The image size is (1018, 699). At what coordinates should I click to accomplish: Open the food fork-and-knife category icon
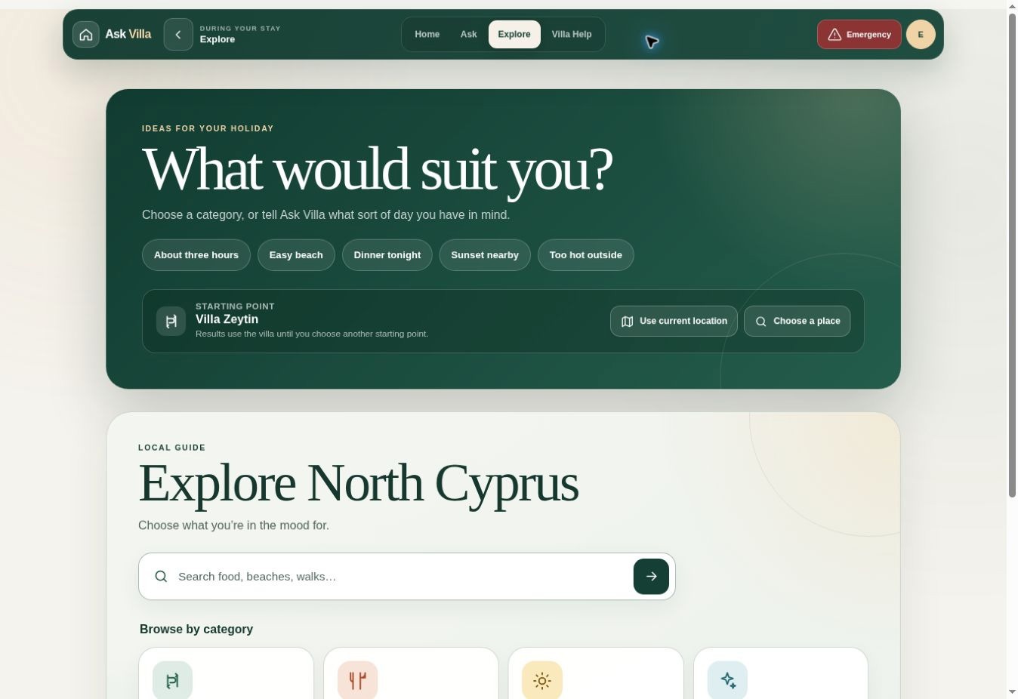coord(358,680)
